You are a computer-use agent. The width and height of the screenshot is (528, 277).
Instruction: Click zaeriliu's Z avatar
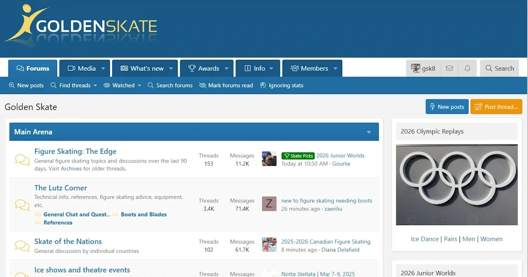269,204
